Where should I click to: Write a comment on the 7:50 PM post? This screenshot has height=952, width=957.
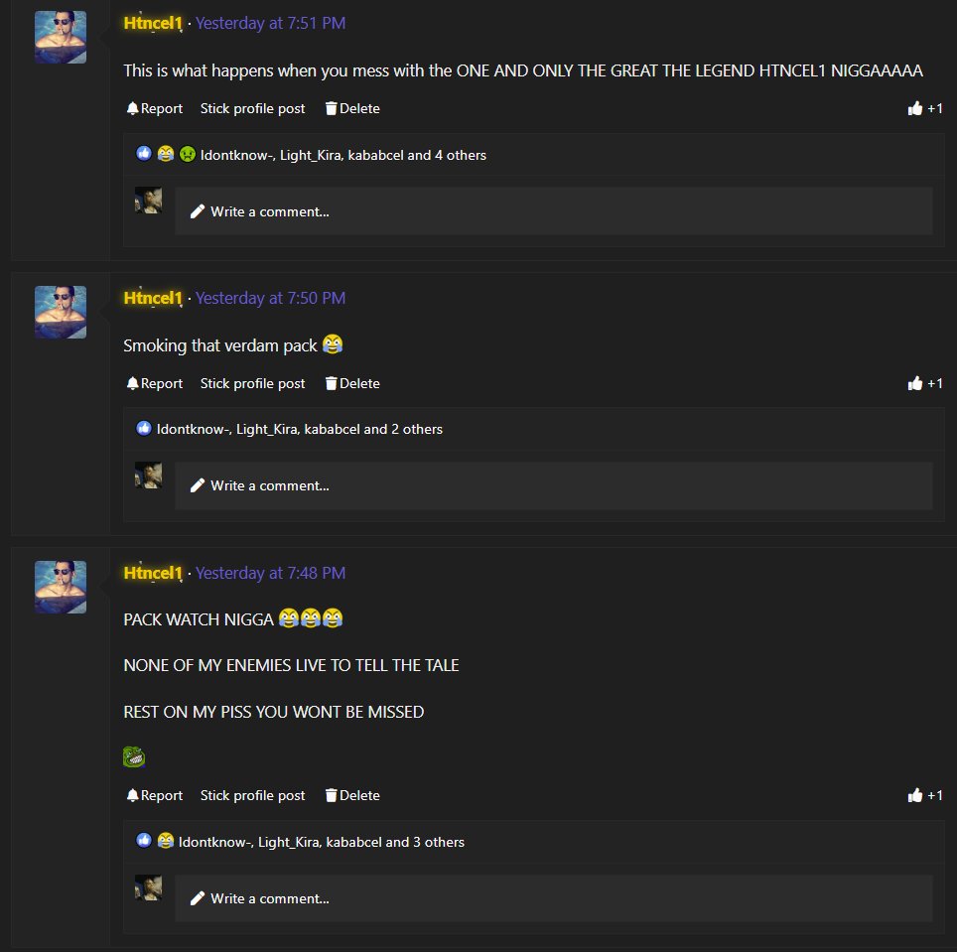click(554, 485)
